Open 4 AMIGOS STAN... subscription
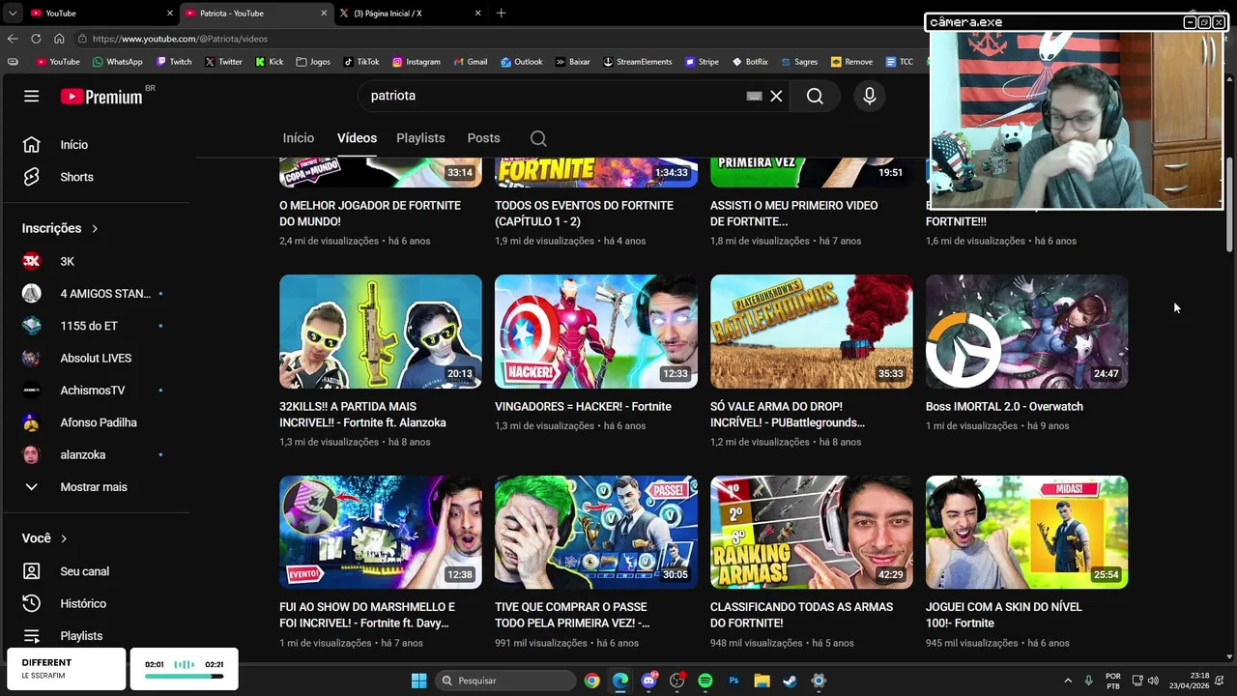 [97, 294]
